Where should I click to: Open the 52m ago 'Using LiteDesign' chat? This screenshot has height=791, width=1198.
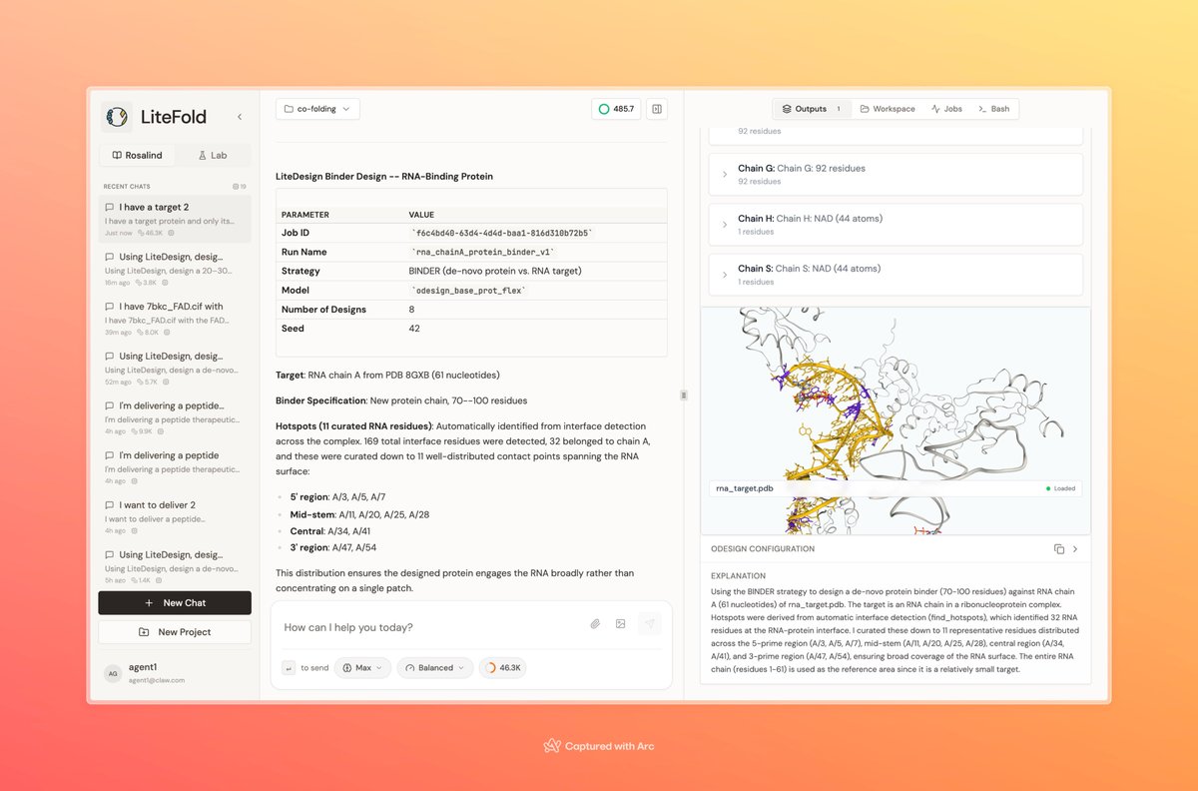click(175, 368)
